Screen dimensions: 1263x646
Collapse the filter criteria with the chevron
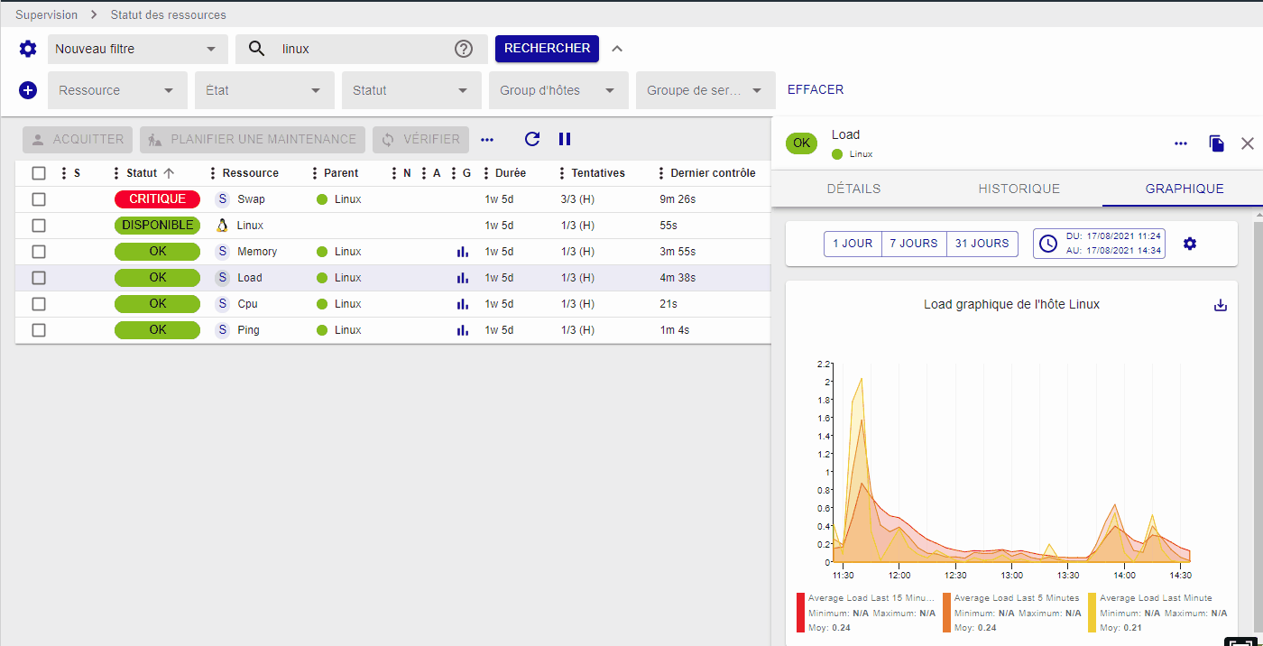point(617,49)
